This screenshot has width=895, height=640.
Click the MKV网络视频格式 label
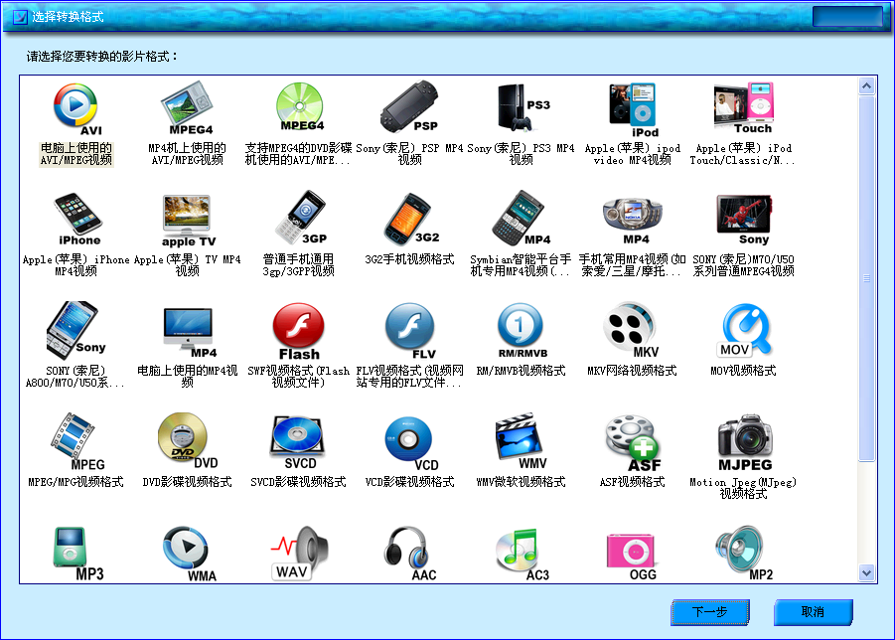633,371
